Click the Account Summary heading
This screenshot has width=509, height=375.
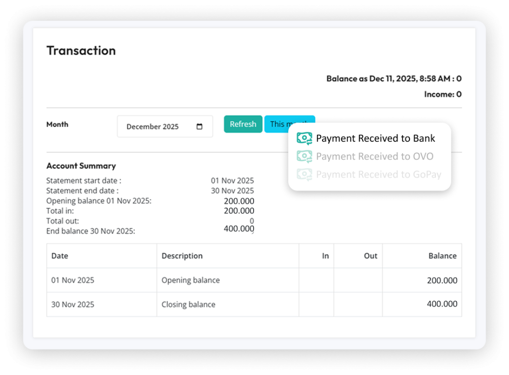(81, 166)
